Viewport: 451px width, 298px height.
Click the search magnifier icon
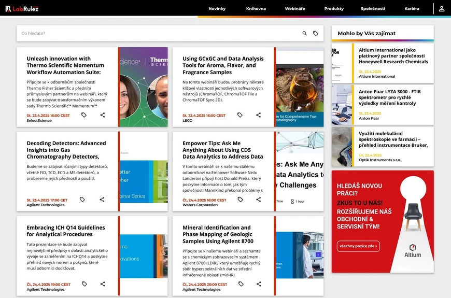(x=304, y=33)
